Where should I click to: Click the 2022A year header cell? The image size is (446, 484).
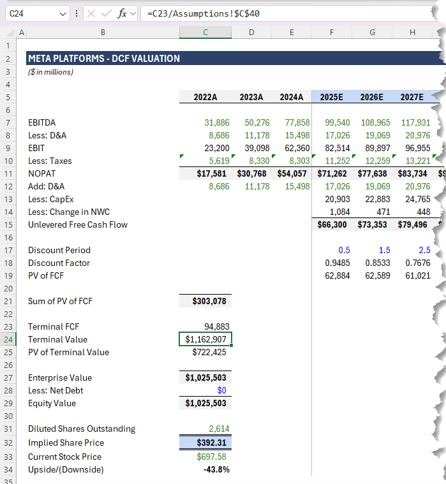pos(205,97)
